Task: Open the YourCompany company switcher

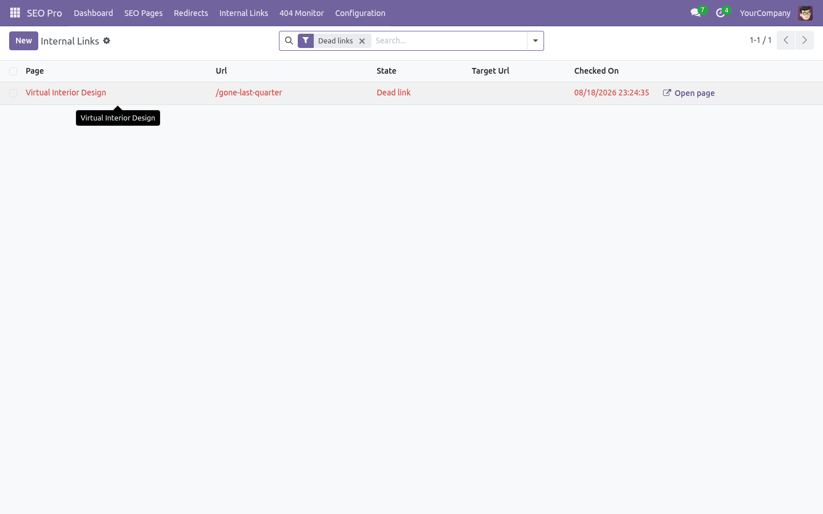Action: tap(765, 13)
